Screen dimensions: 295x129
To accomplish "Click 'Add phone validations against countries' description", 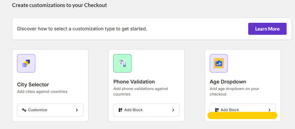I will [x=141, y=91].
